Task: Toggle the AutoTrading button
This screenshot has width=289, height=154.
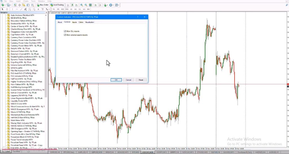Action: [x=57, y=5]
